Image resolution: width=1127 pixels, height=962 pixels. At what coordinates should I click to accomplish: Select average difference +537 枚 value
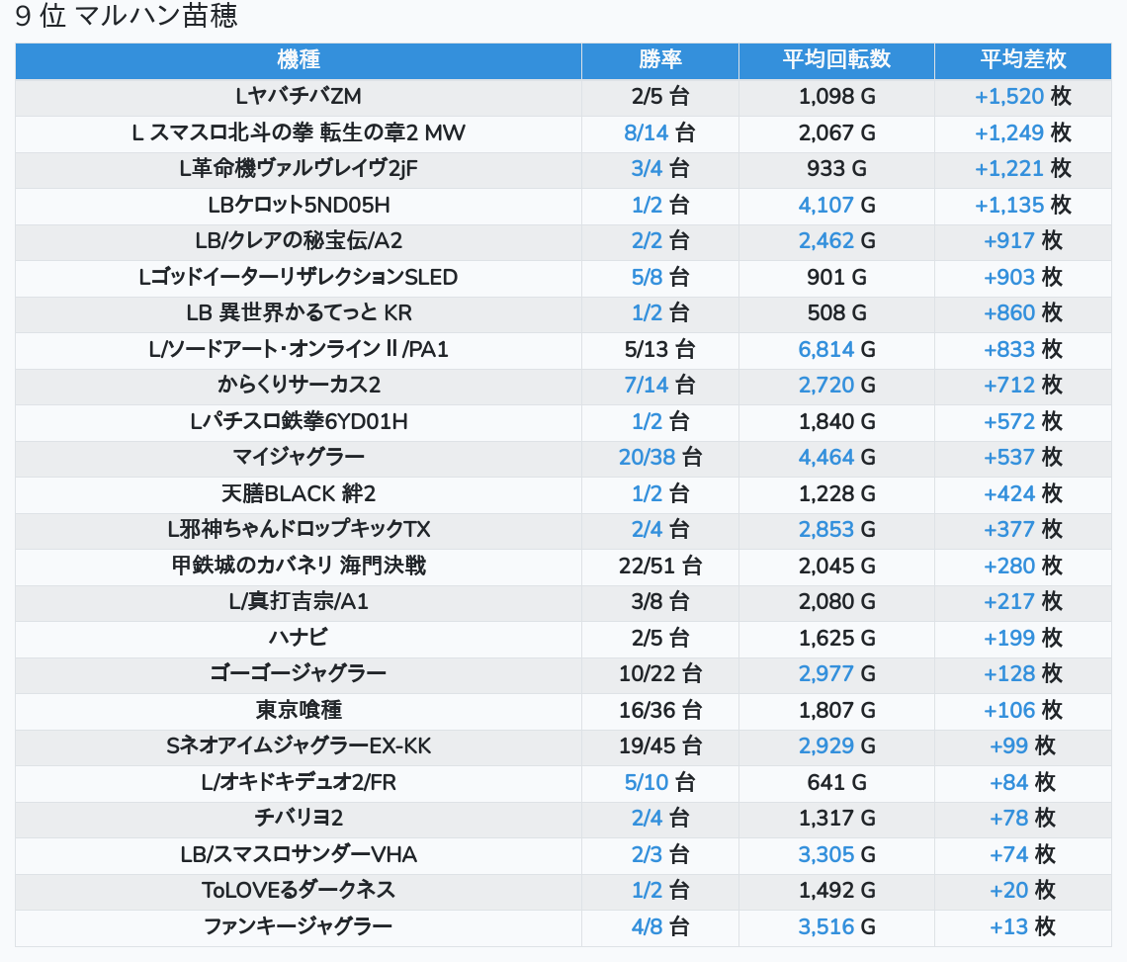pos(1023,458)
